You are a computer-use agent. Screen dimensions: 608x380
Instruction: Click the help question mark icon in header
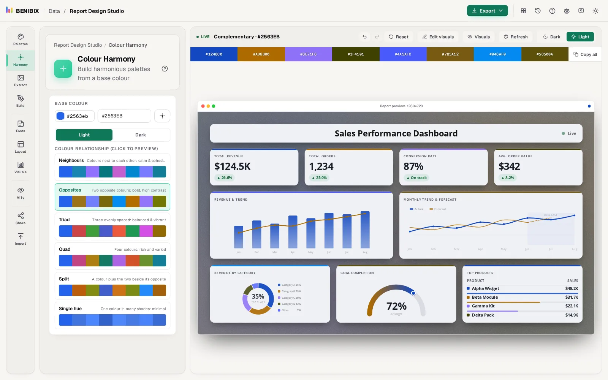[x=552, y=11]
